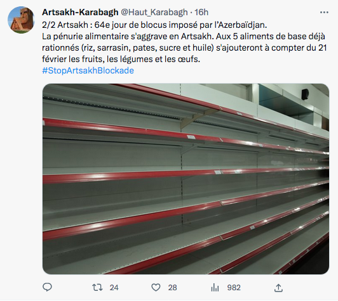Viewport: 338px width, 301px height.
Task: Open the Artsakh-Karabagh profile avatar
Action: coord(21,20)
